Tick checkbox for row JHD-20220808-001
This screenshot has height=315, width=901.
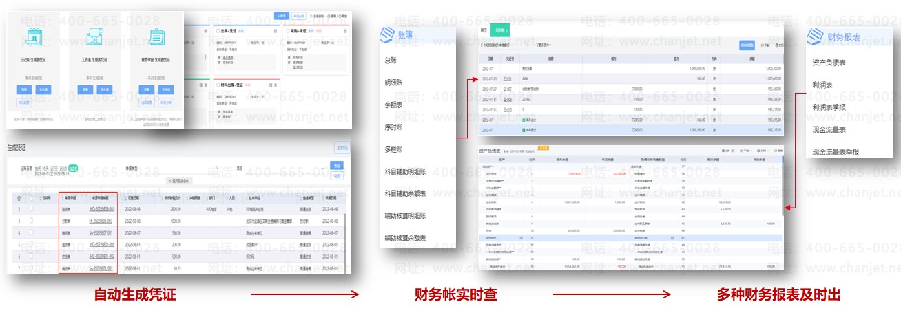point(31,208)
